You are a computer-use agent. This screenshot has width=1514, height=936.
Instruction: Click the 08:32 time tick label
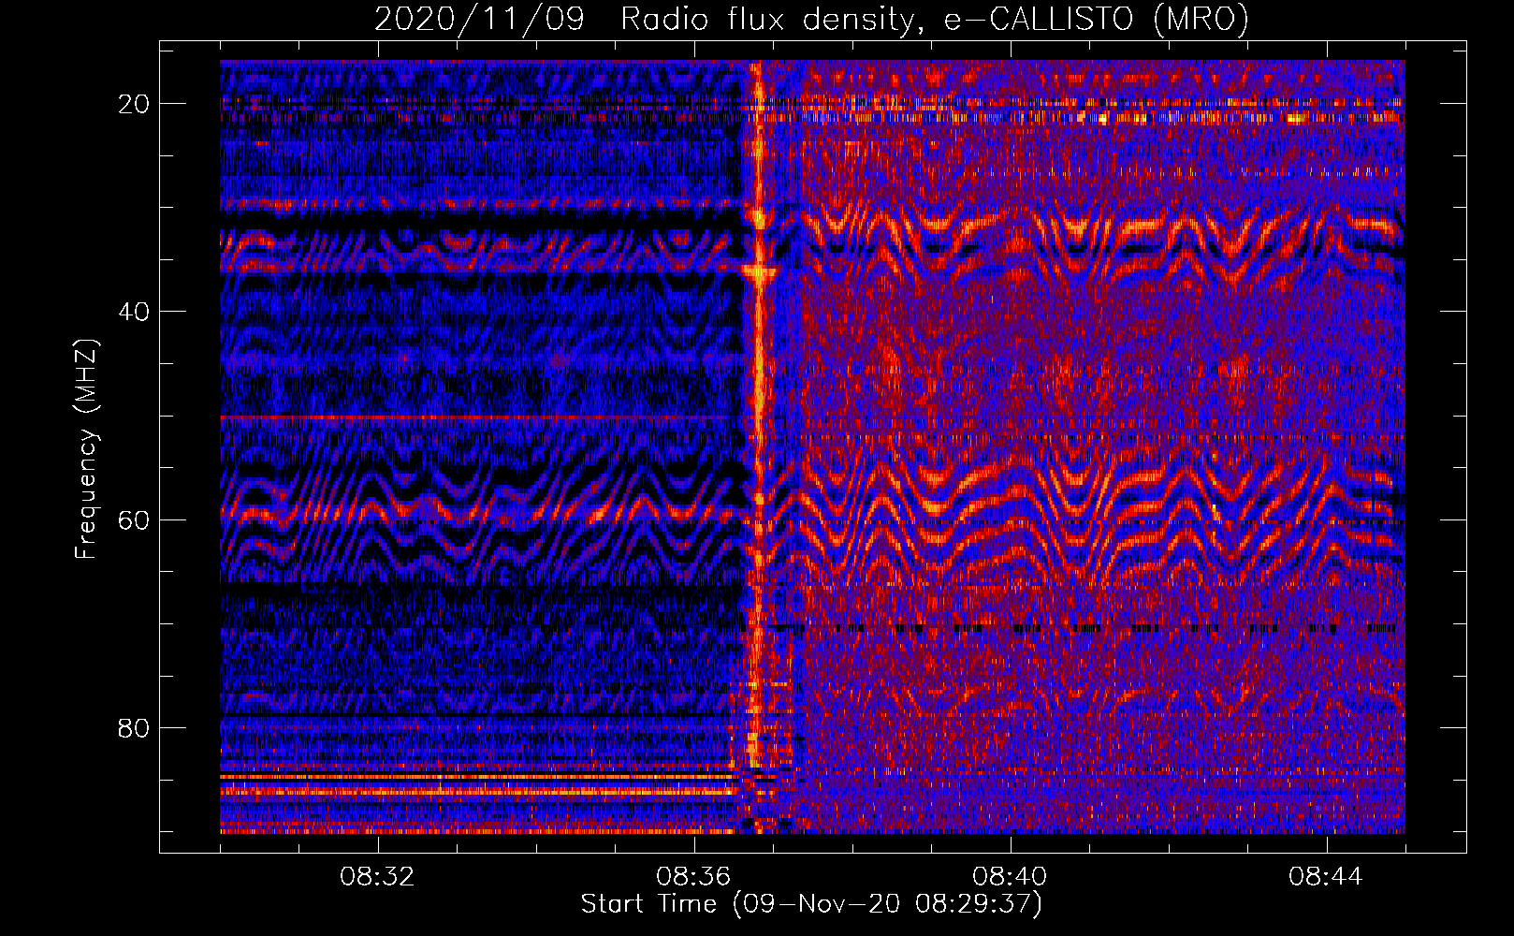point(377,877)
